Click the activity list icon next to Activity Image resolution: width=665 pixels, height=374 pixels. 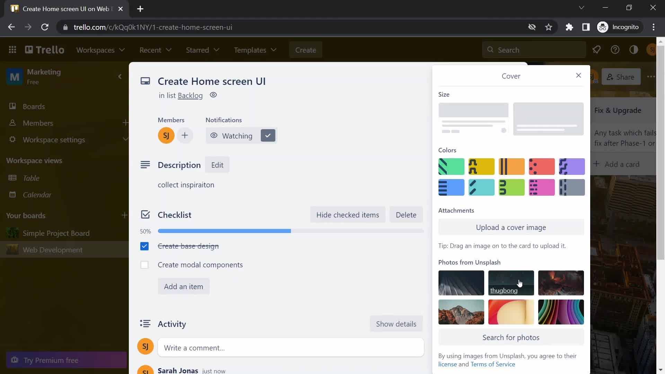145,323
